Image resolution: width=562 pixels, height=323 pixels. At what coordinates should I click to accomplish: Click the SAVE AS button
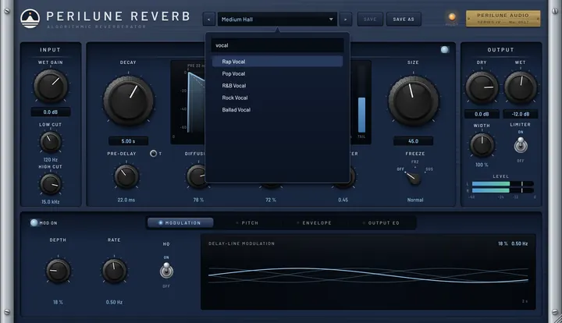coord(404,20)
